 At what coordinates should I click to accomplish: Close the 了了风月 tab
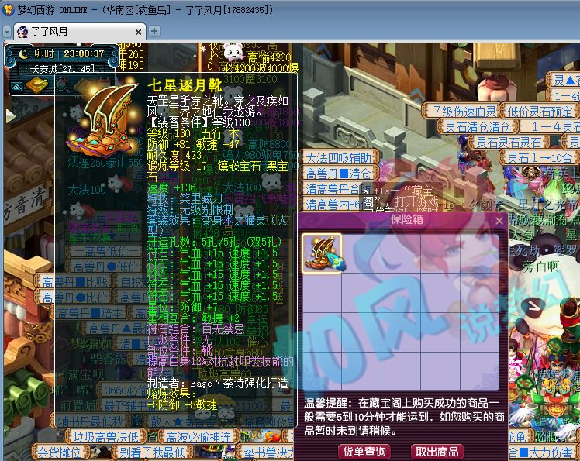click(x=138, y=33)
